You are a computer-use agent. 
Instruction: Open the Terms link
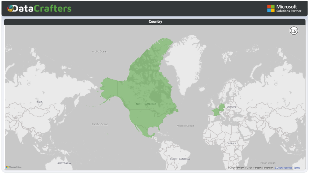coord(297,168)
